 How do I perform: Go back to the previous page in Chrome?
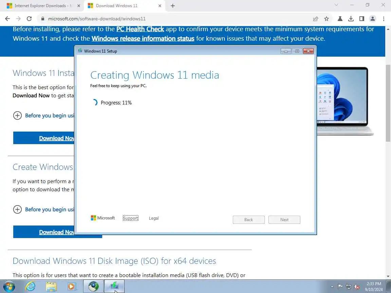(7, 19)
